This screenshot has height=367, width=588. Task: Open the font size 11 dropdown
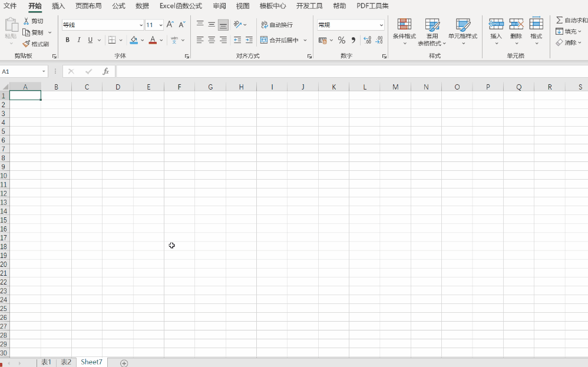pos(161,25)
